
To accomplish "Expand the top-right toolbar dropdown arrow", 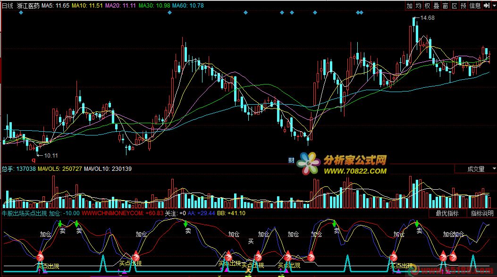I will point(493,6).
